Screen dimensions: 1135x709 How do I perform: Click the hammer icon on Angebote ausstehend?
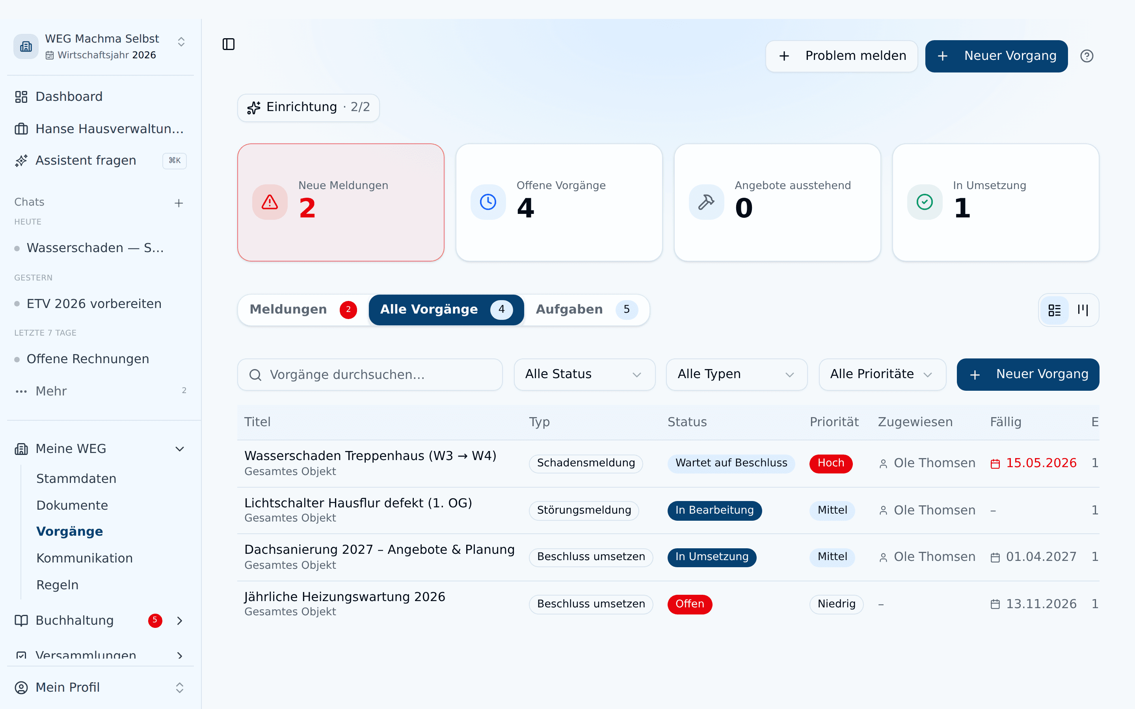[x=706, y=202]
